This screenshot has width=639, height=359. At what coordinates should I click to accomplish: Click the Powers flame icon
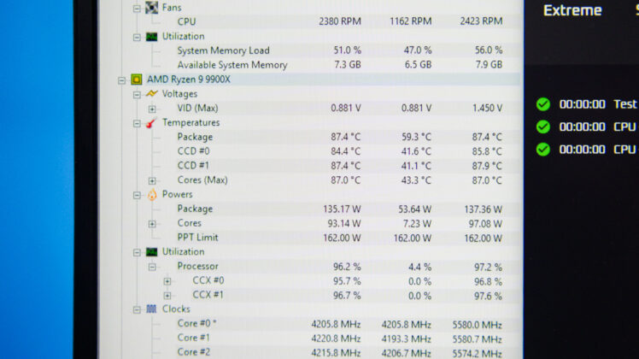pyautogui.click(x=152, y=195)
